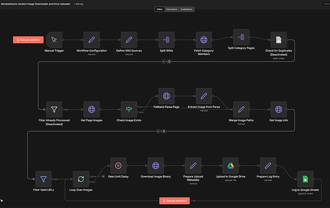This screenshot has width=330, height=208.
Task: Open the Workflow Configuration node
Action: (92, 40)
